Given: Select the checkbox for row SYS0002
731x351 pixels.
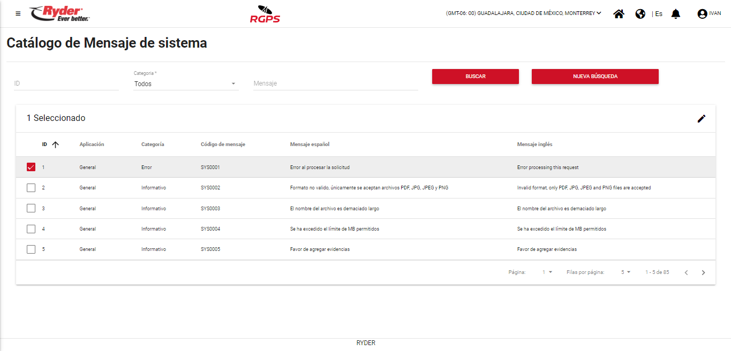Looking at the screenshot, I should [x=31, y=188].
